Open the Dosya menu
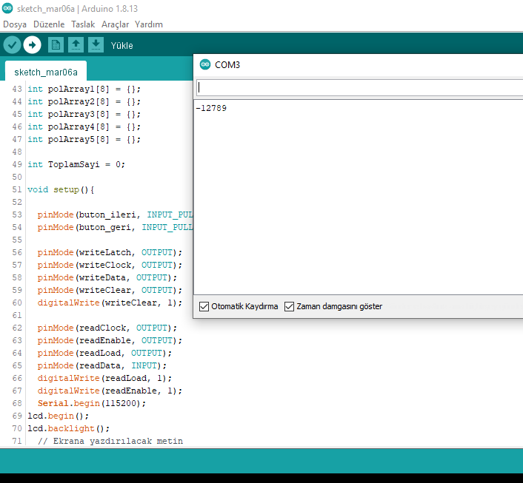The width and height of the screenshot is (523, 483). pos(15,24)
